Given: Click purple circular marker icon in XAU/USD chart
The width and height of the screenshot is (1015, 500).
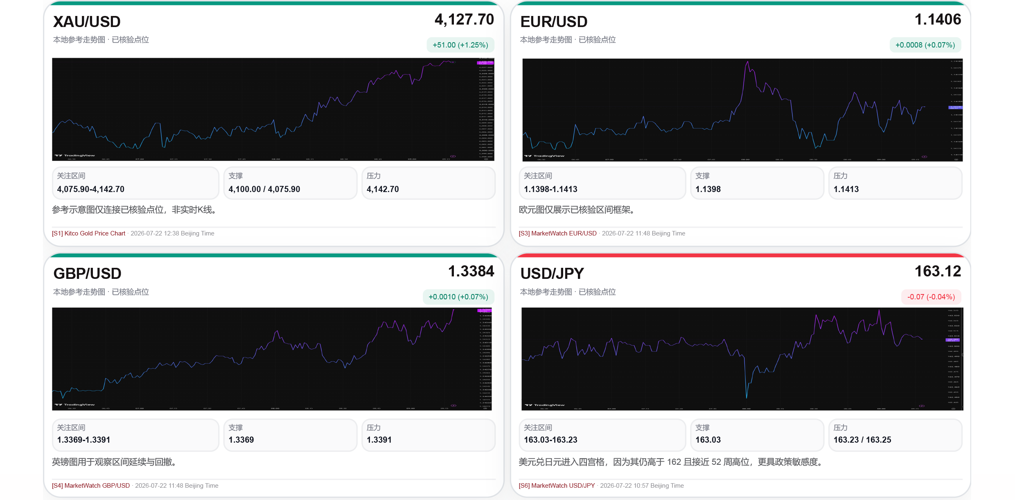Looking at the screenshot, I should click(x=453, y=156).
